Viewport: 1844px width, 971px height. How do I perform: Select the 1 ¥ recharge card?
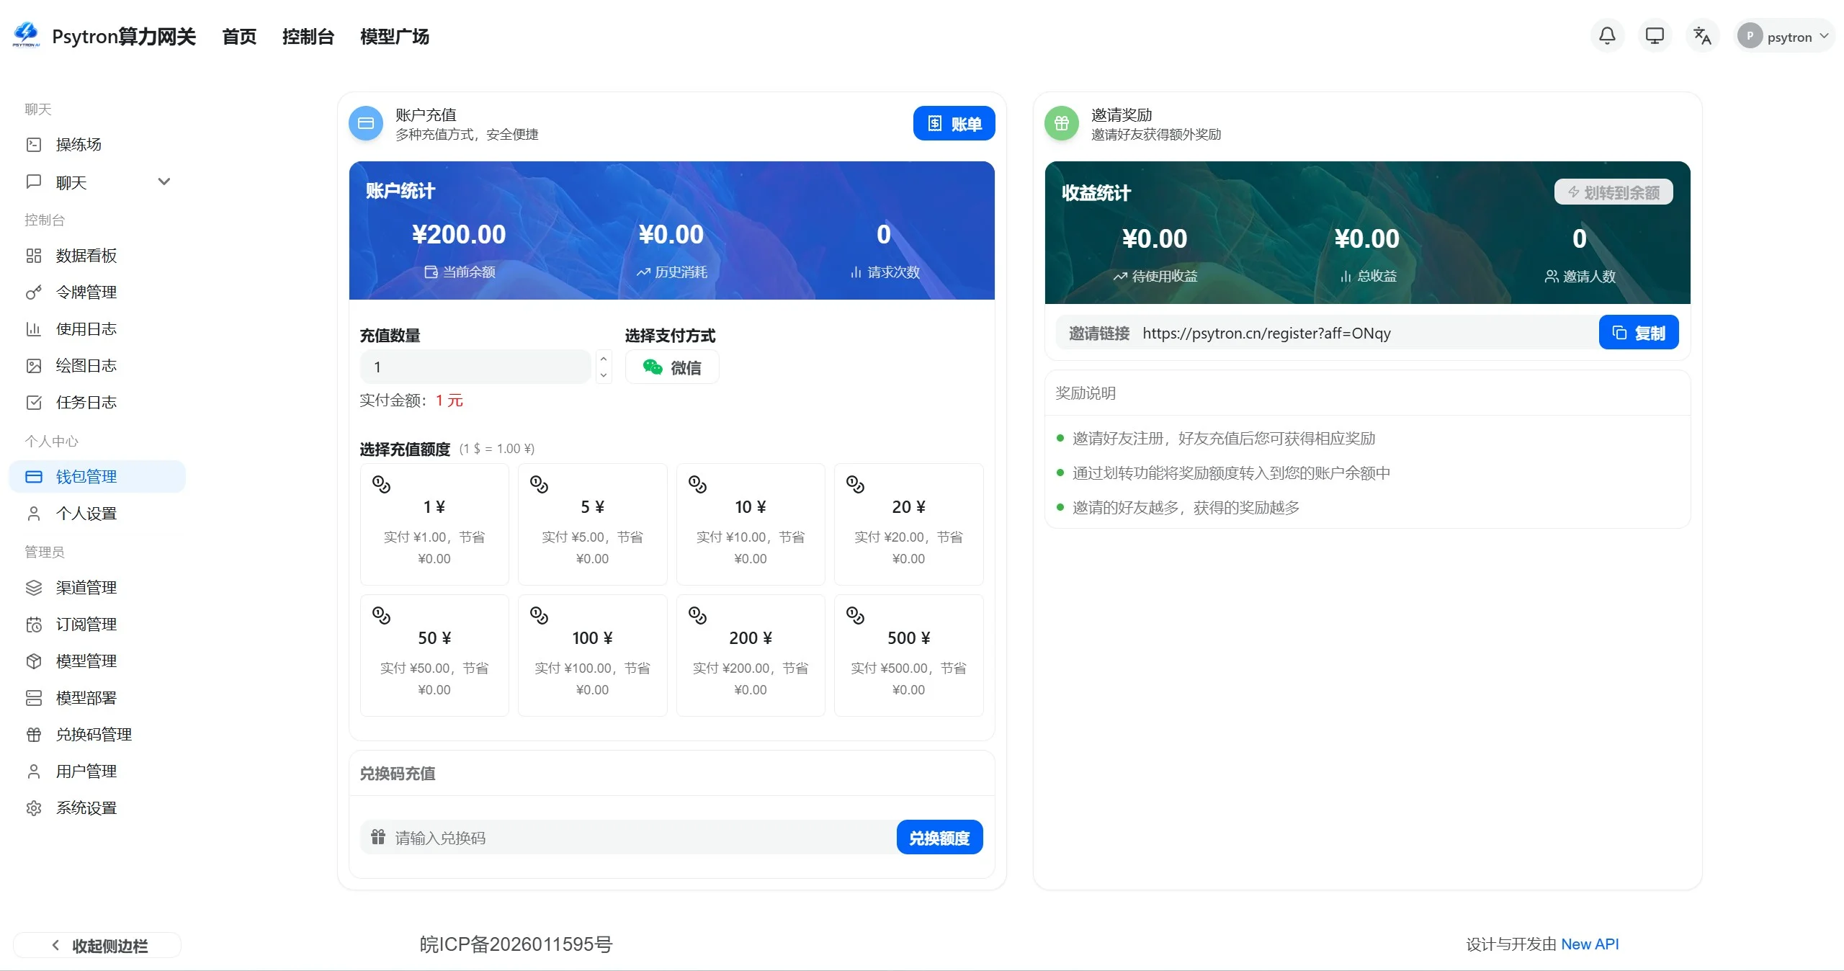434,524
